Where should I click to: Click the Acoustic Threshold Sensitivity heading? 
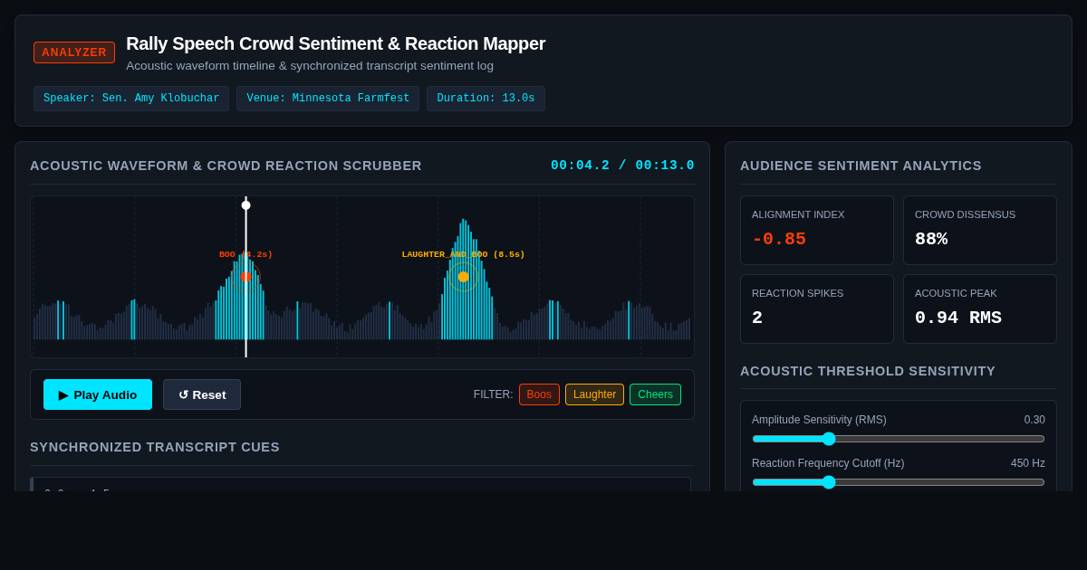pyautogui.click(x=868, y=371)
